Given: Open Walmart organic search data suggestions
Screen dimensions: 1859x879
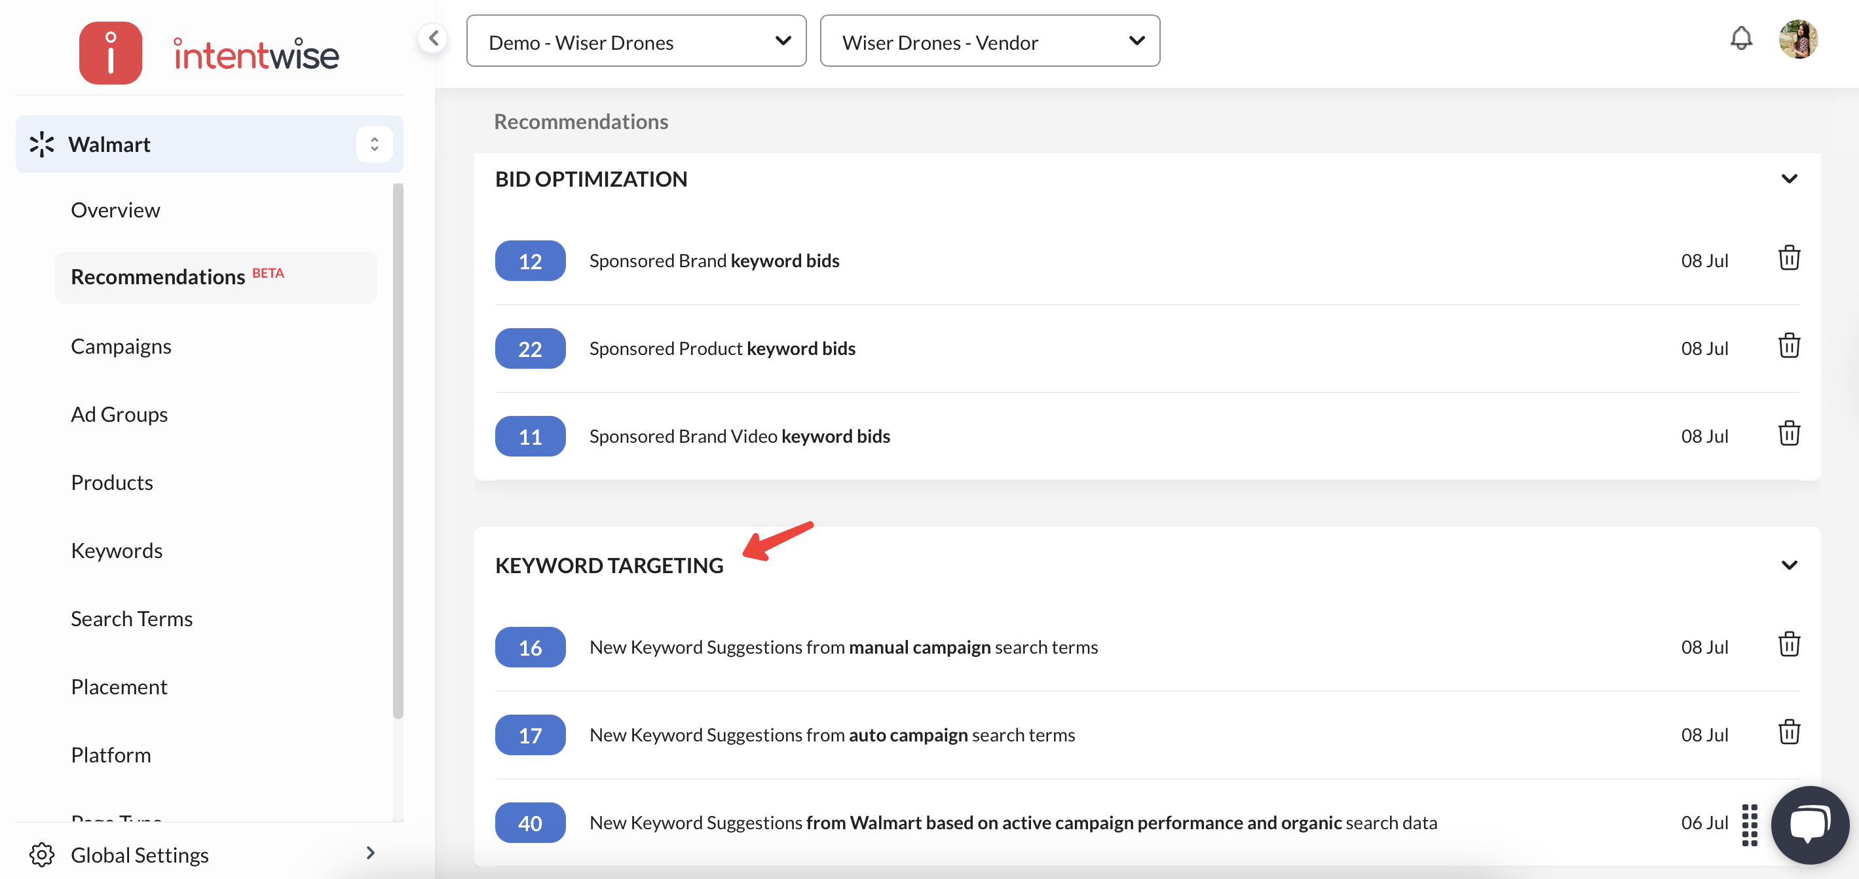Looking at the screenshot, I should pos(1013,823).
